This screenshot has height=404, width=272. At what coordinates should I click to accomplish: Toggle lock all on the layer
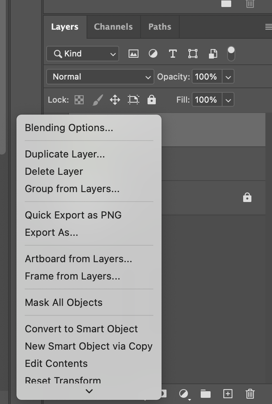point(151,99)
